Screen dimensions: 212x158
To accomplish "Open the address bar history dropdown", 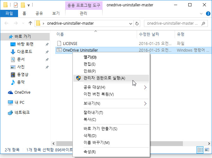I will click(131, 23).
